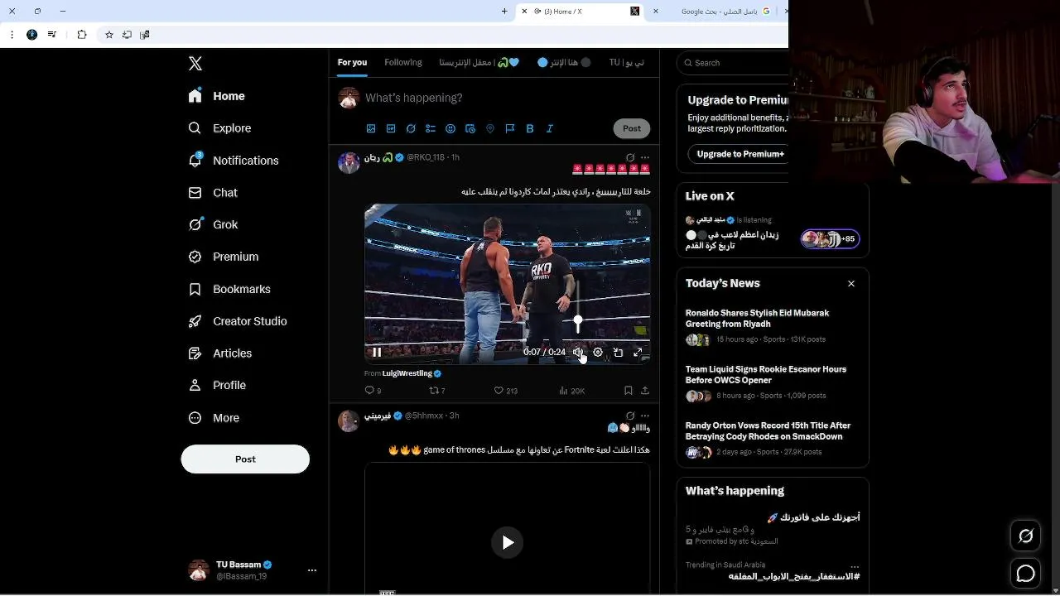Open more options on @5hhmxx post

pyautogui.click(x=645, y=416)
